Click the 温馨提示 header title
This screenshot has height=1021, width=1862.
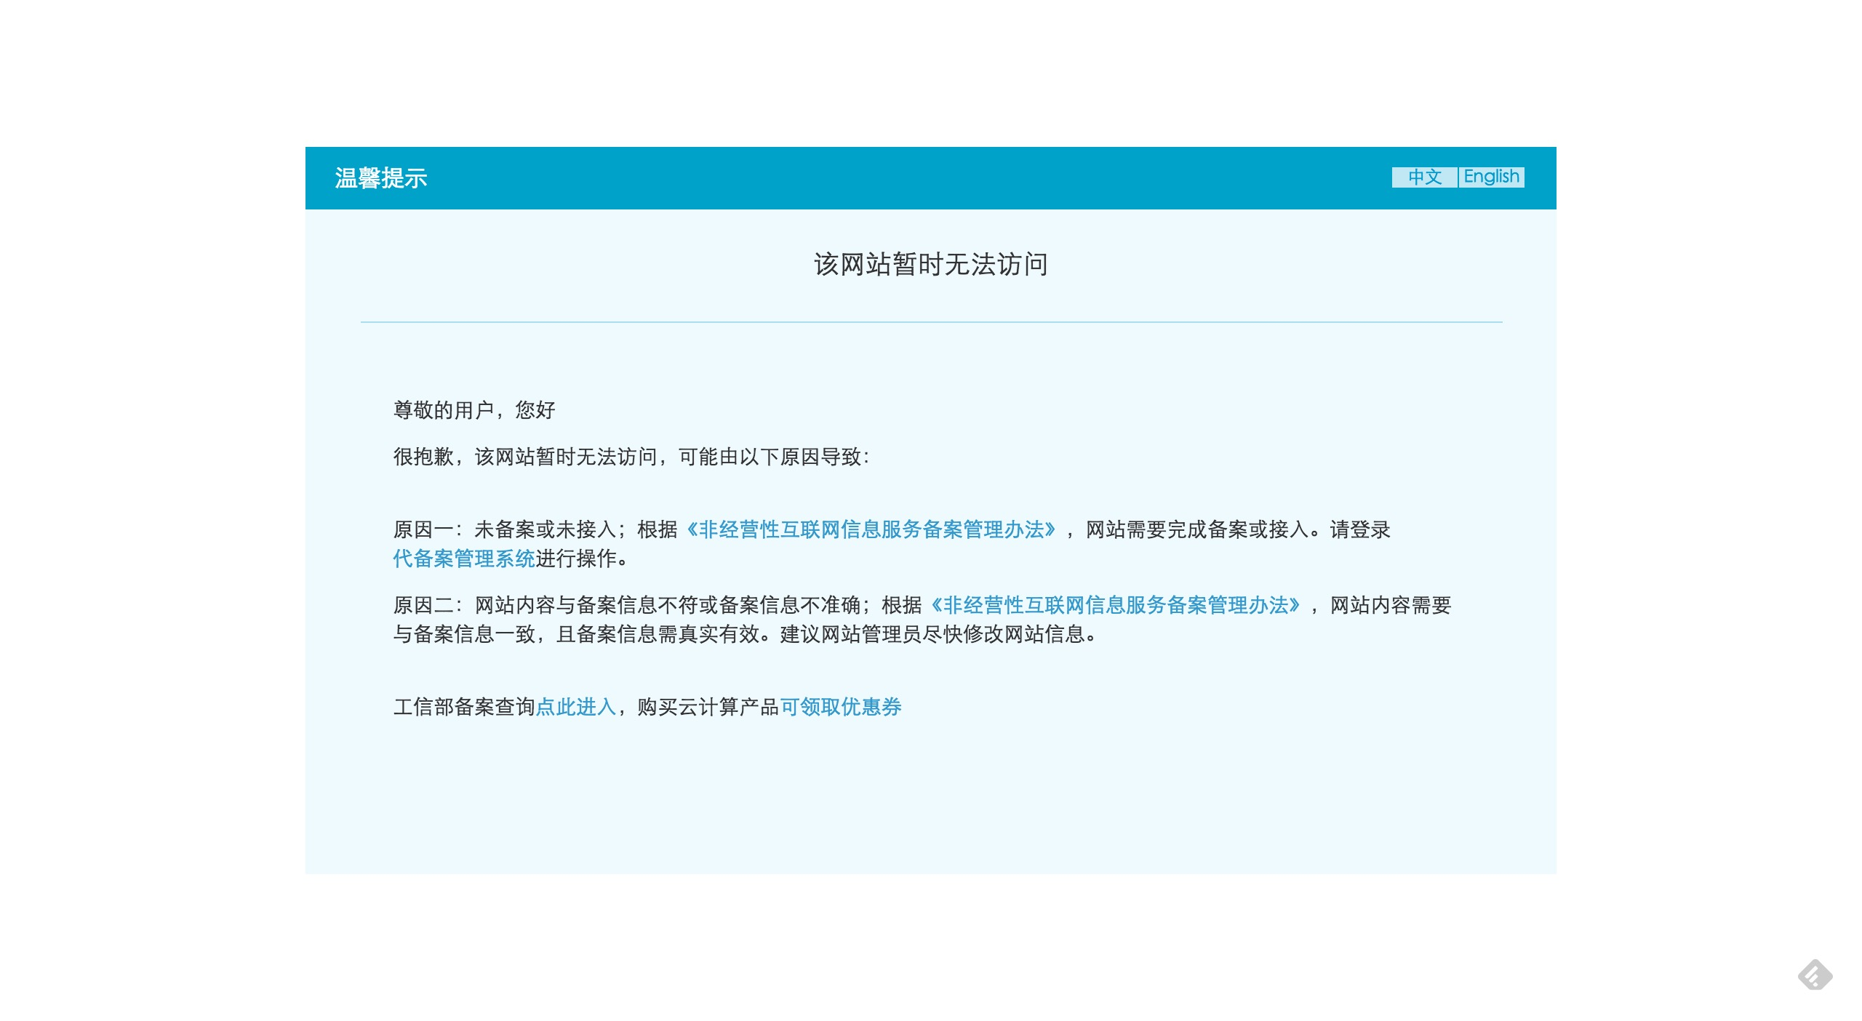coord(381,178)
